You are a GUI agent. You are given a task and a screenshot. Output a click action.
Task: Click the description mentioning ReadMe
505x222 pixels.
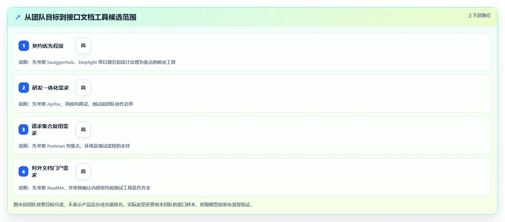tap(84, 188)
